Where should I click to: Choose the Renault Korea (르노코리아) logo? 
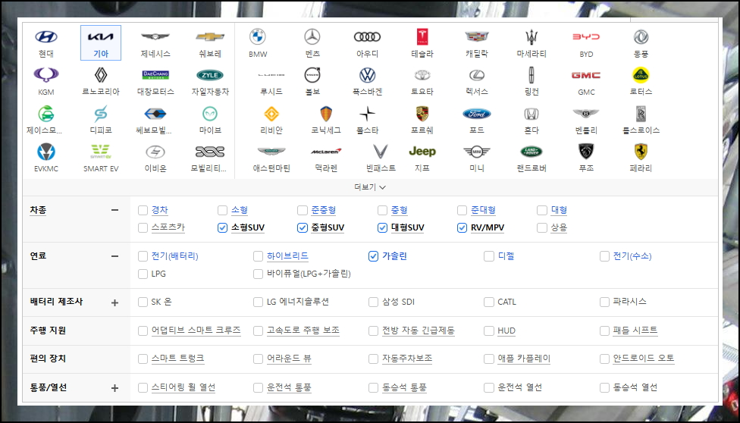tap(101, 74)
